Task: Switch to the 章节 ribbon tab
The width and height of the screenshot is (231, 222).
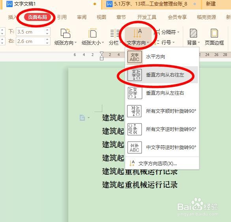Action: (x=121, y=17)
